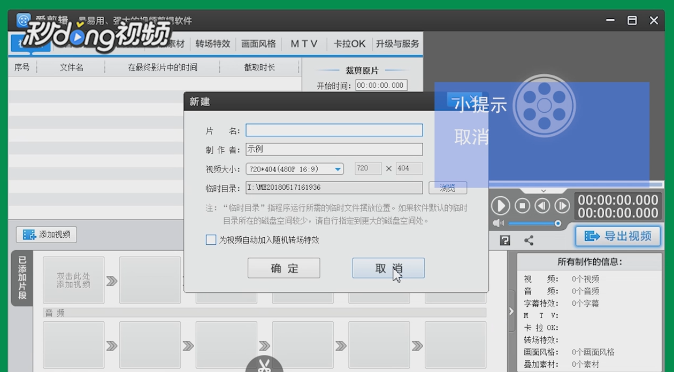Click the width field showing 720

pos(368,168)
